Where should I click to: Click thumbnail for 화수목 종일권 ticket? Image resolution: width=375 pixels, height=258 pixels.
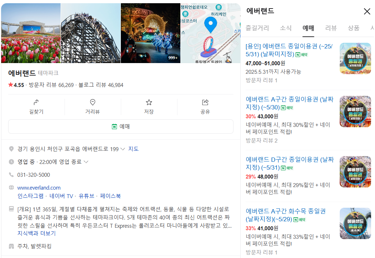point(355,223)
